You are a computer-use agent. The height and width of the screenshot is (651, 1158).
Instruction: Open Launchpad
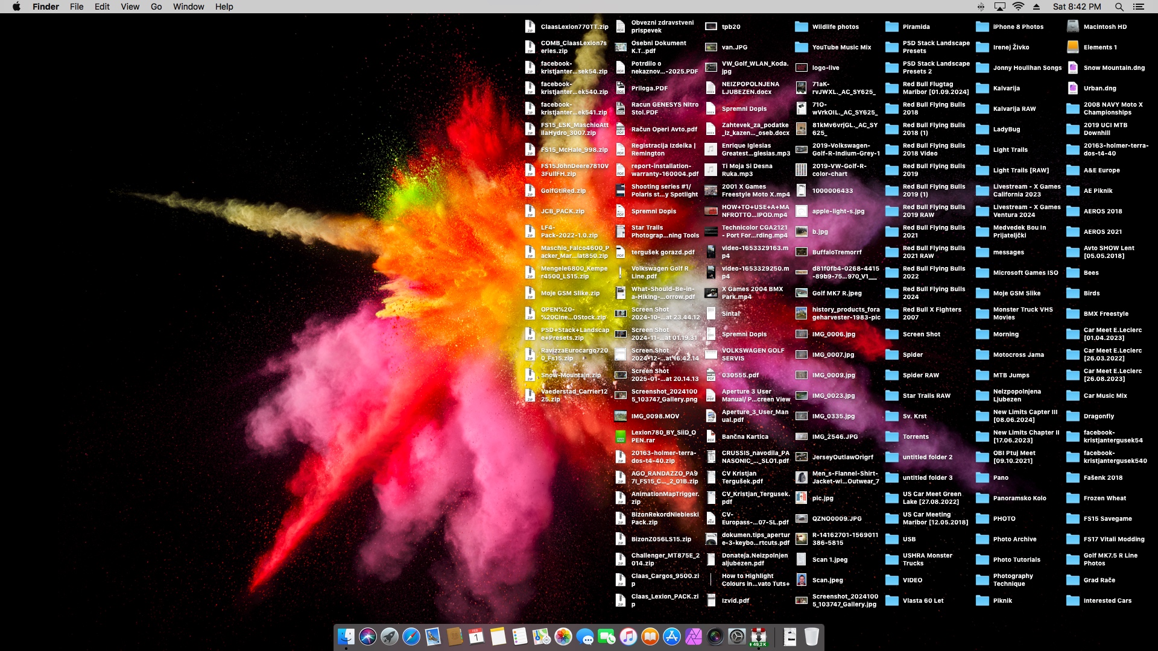(x=388, y=637)
